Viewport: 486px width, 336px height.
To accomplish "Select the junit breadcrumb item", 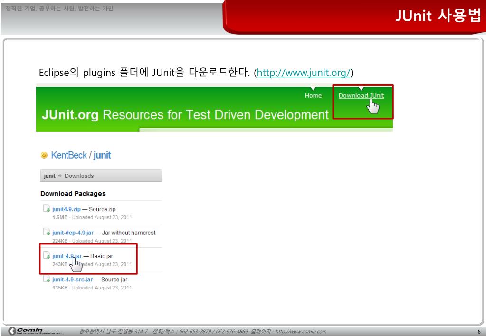I will click(x=49, y=176).
